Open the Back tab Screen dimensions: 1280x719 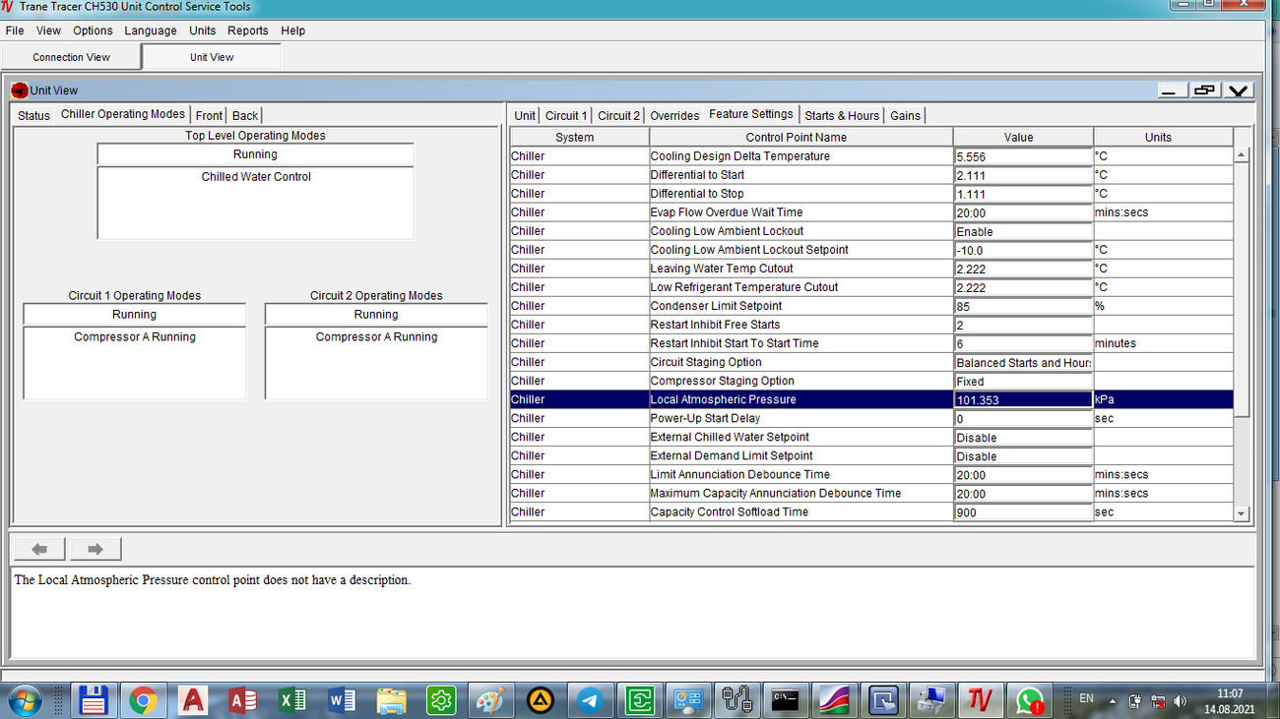pos(245,115)
